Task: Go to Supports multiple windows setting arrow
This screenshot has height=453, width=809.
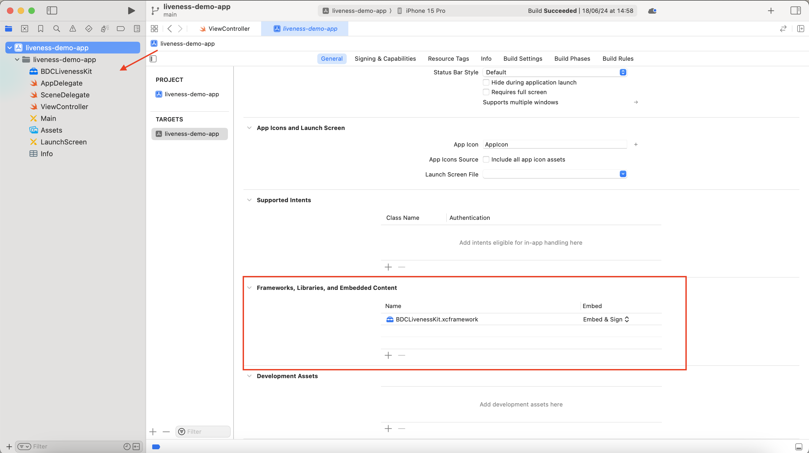Action: (636, 102)
